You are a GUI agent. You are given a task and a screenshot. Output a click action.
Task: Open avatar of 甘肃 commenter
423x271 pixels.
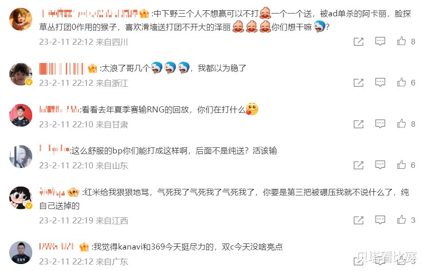(21, 115)
